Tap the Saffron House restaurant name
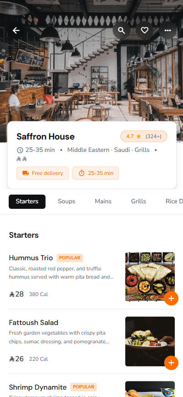 (46, 136)
